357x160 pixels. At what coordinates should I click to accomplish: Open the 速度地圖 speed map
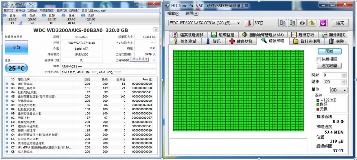point(330,66)
